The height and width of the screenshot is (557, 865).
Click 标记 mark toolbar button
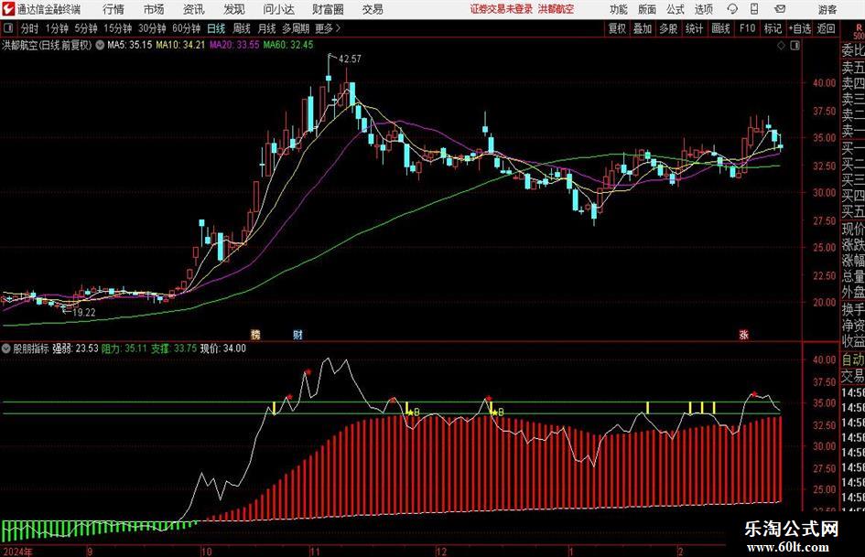tap(773, 28)
